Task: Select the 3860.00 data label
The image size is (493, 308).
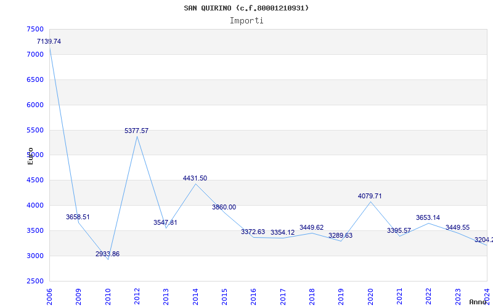Action: [x=224, y=207]
